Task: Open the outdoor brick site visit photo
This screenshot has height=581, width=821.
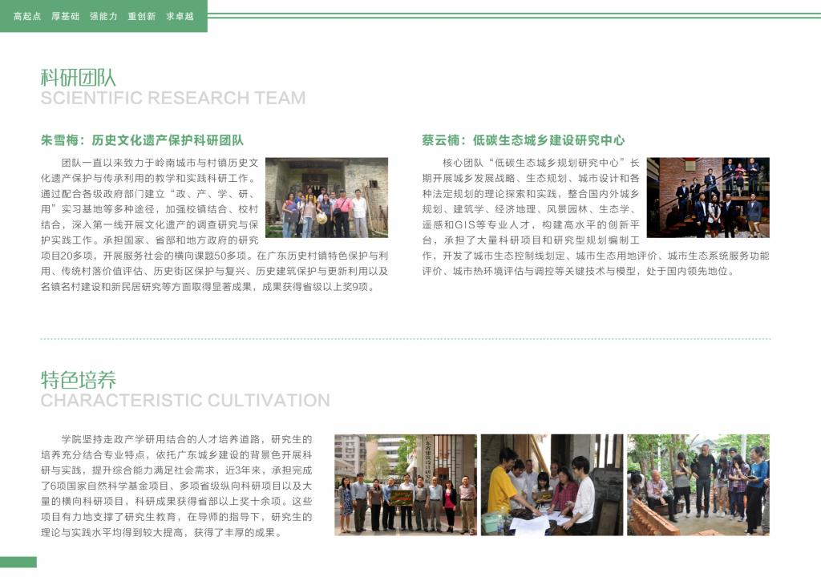Action: click(698, 485)
